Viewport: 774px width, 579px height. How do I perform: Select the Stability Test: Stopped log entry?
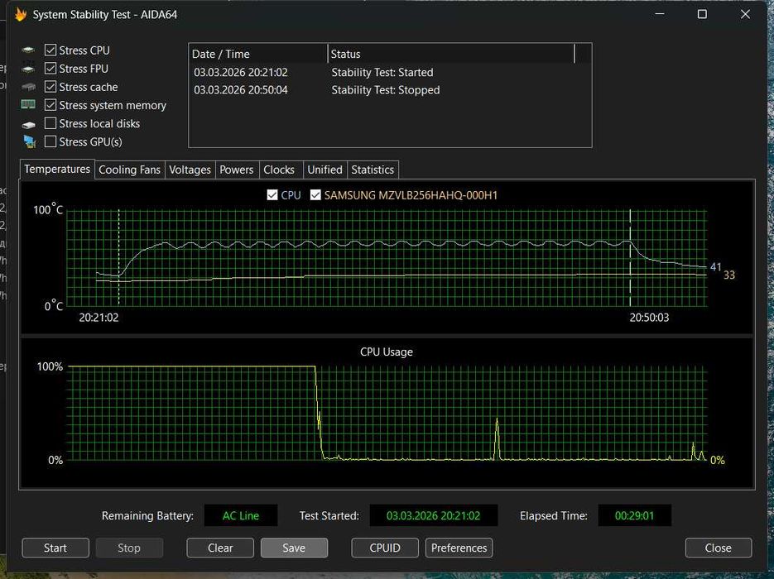385,90
